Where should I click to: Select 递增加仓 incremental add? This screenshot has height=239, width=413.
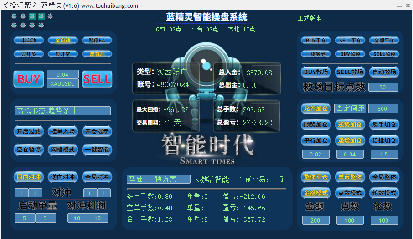[350, 140]
